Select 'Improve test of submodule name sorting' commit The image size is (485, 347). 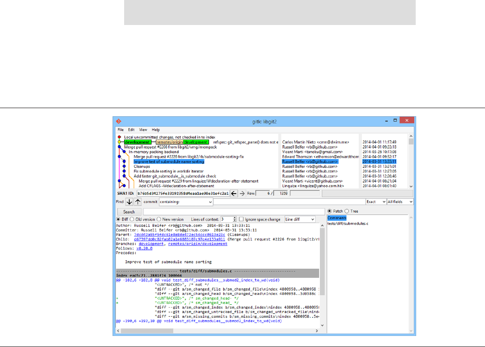(169, 161)
